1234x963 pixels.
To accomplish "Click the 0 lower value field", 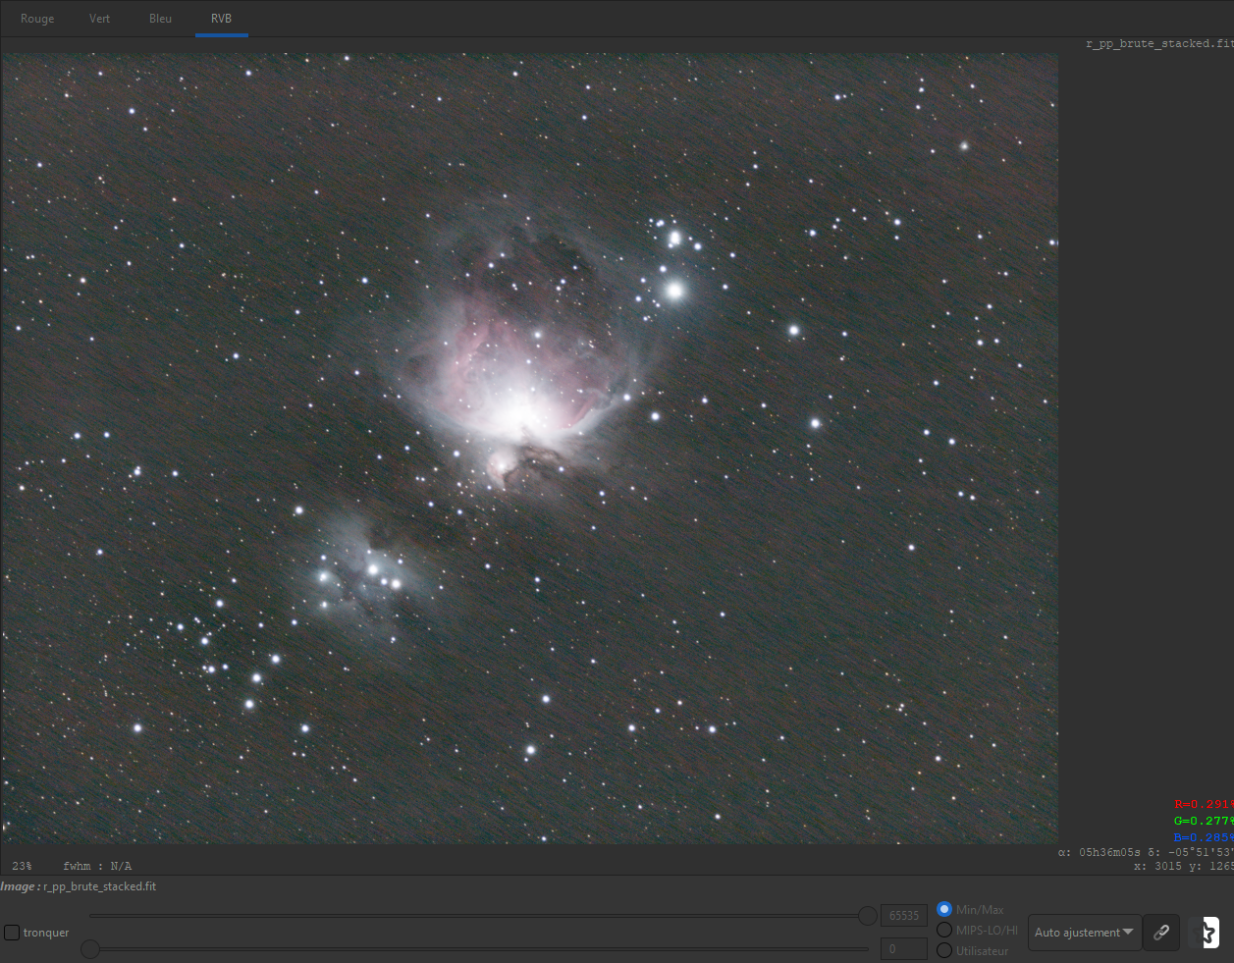I will point(904,949).
